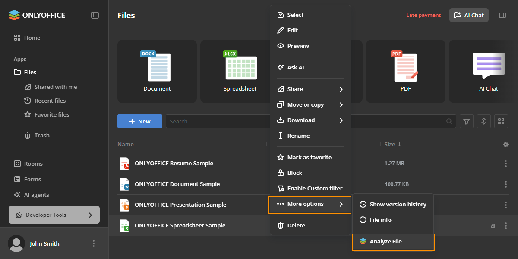Choose Select in context menu
Viewport: 518px width, 259px height.
click(x=310, y=15)
